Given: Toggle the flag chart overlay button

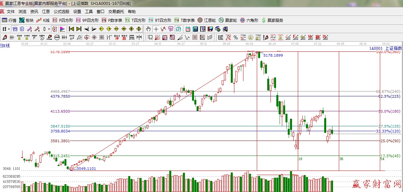Looking at the screenshot, I should click(63, 29).
